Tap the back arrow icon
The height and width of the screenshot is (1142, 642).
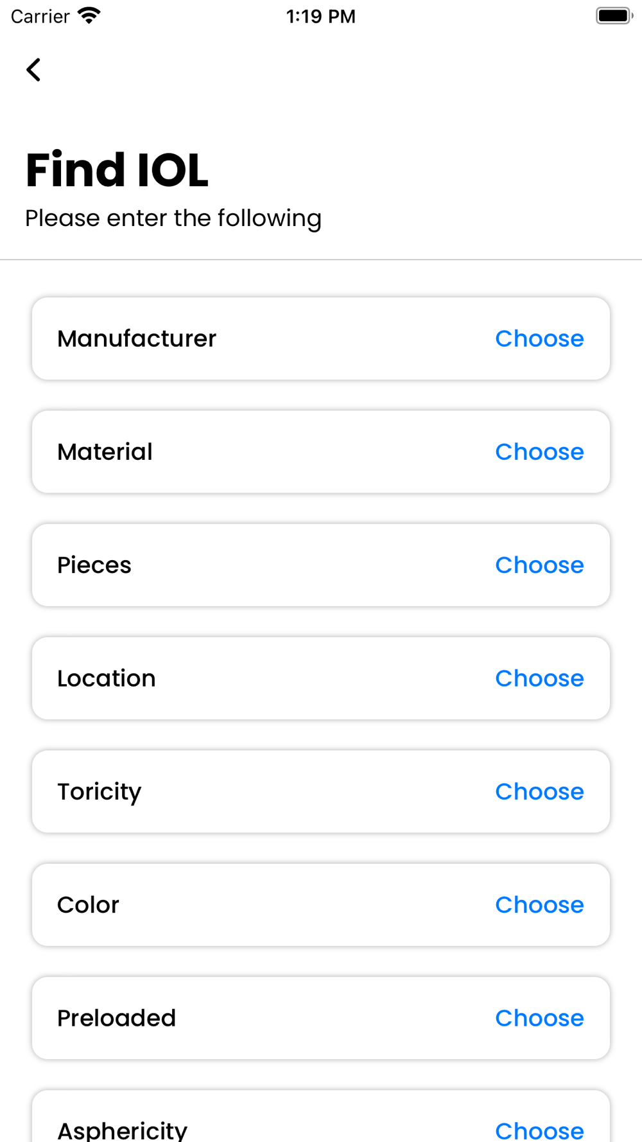34,70
